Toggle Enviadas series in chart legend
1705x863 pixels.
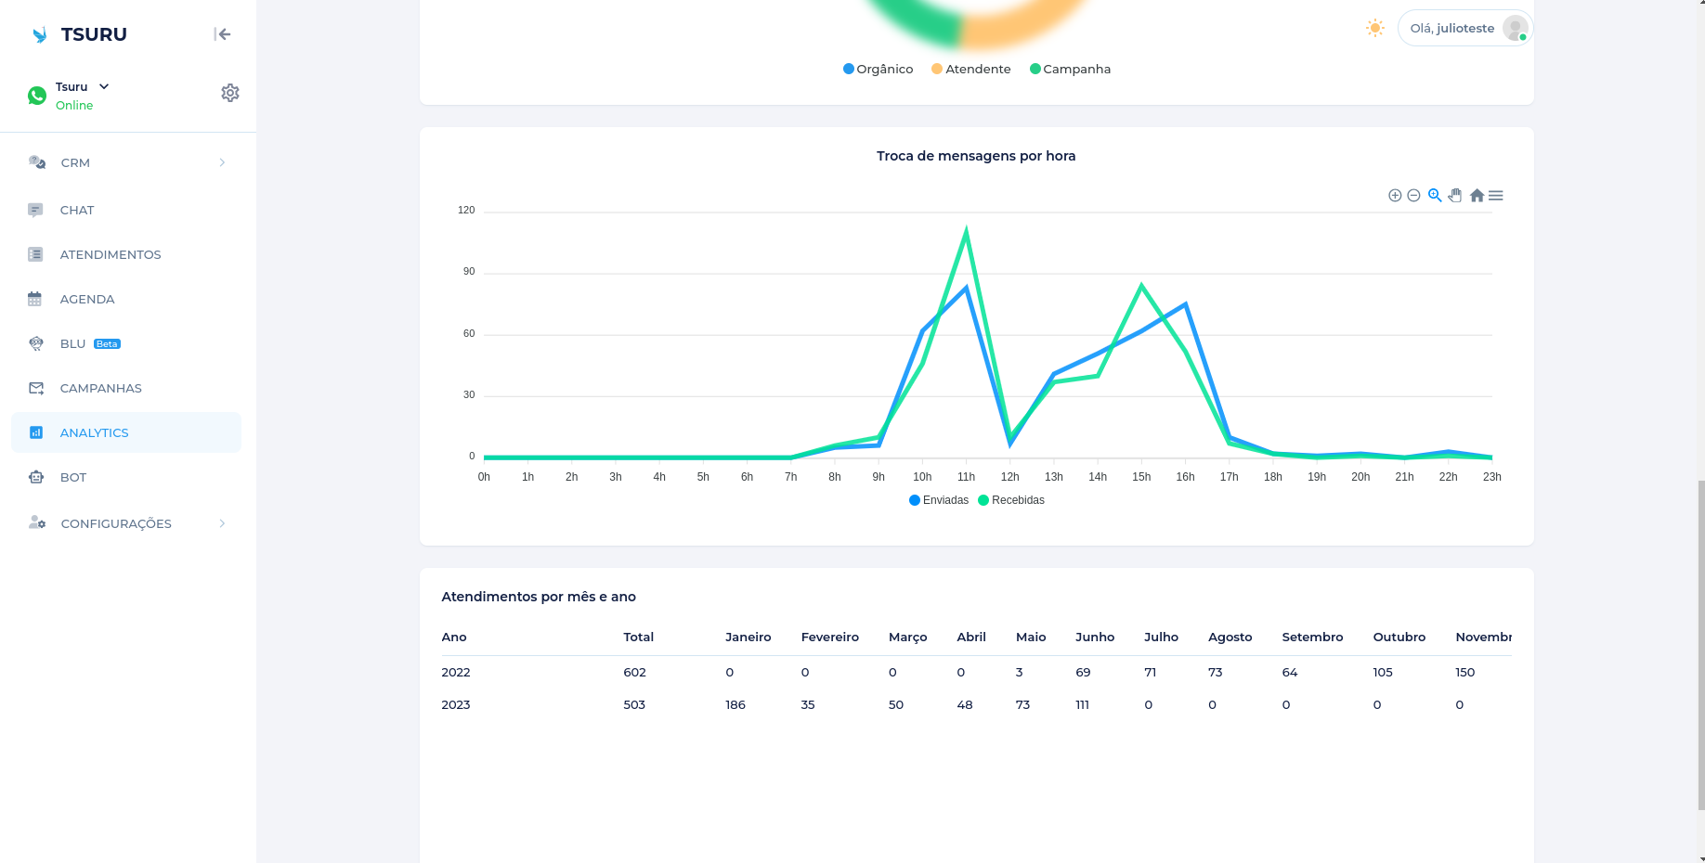pos(939,500)
